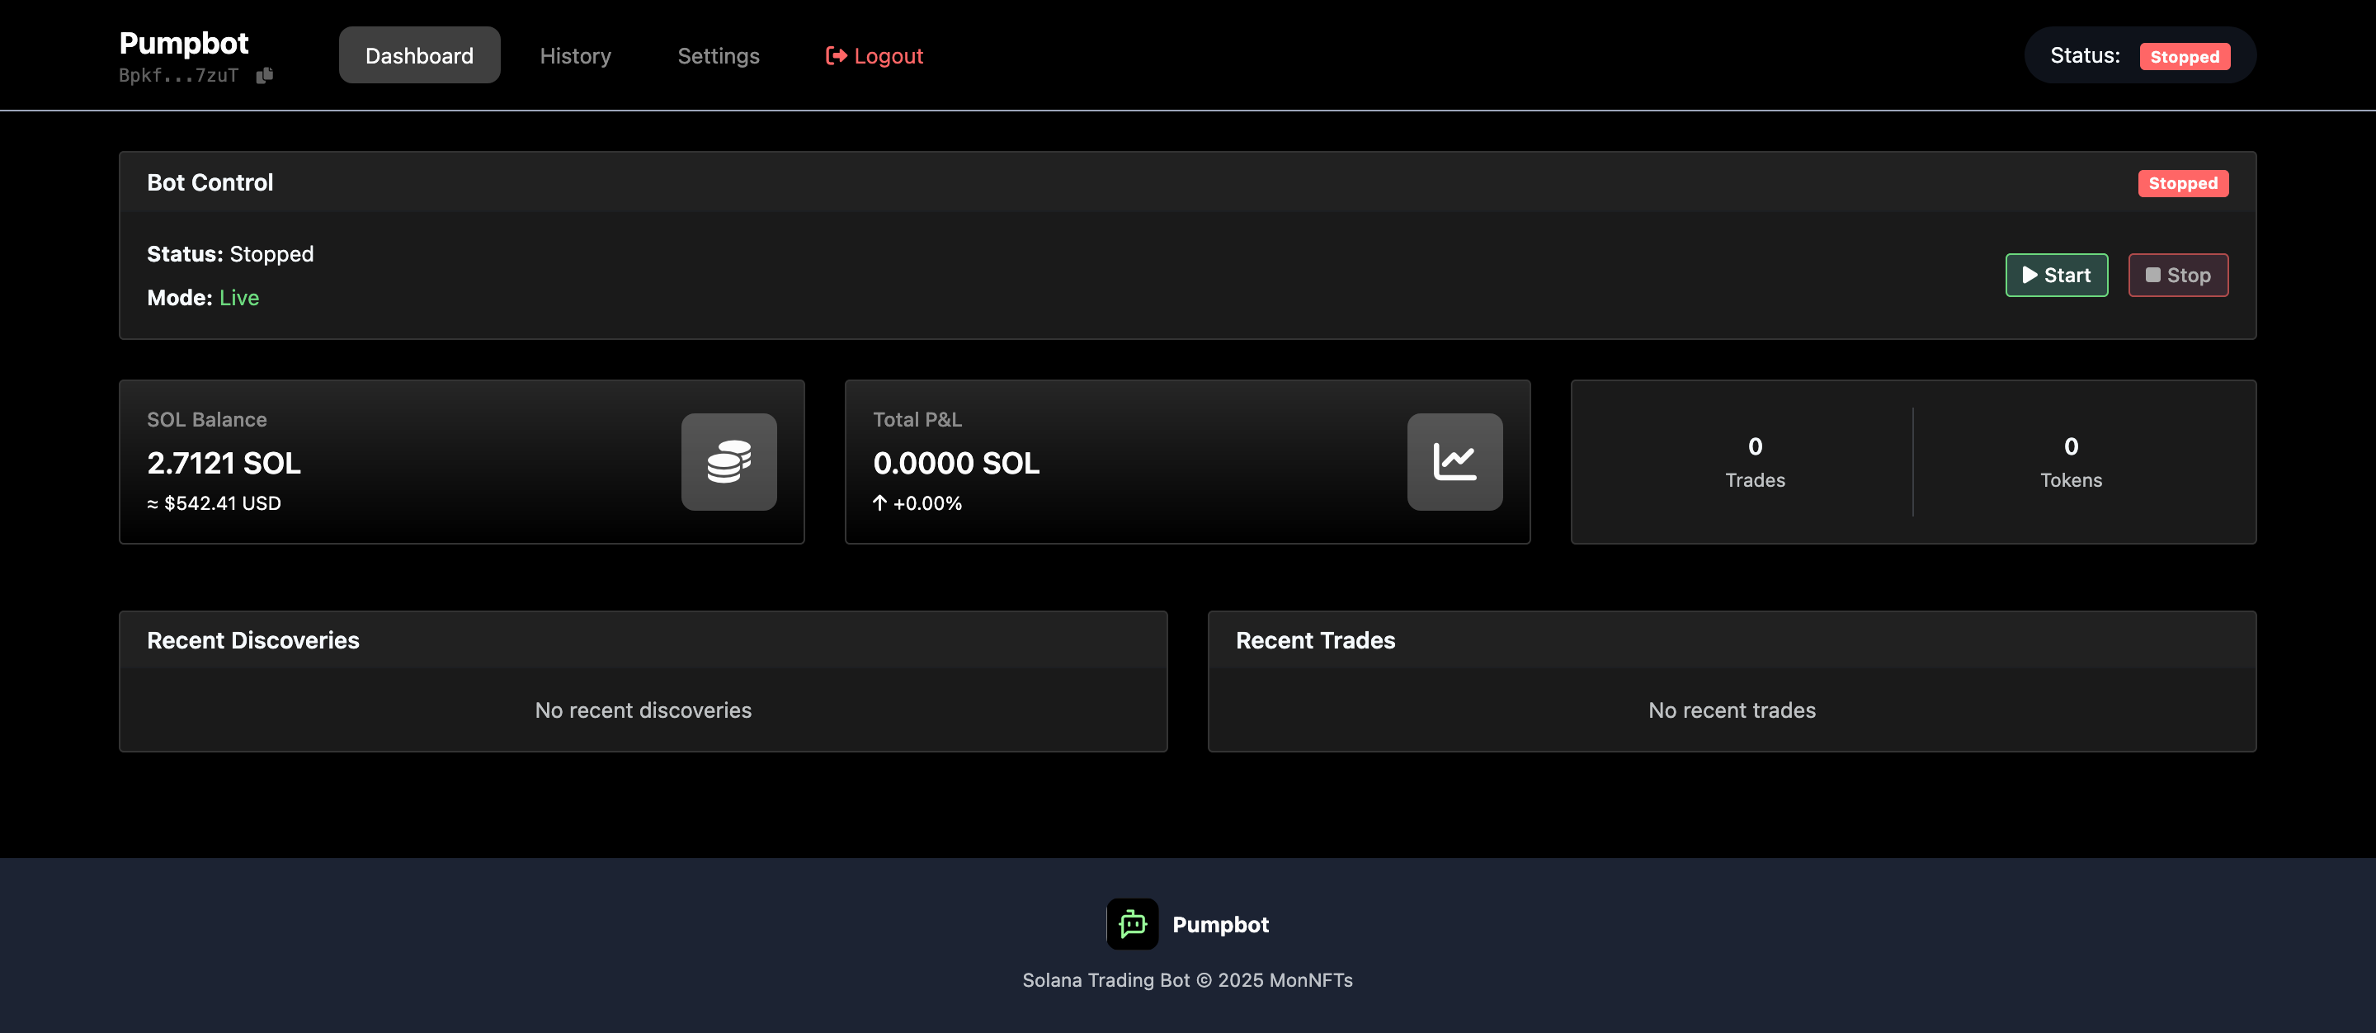Click the SOL Balance coins icon
The image size is (2376, 1033).
coord(728,461)
